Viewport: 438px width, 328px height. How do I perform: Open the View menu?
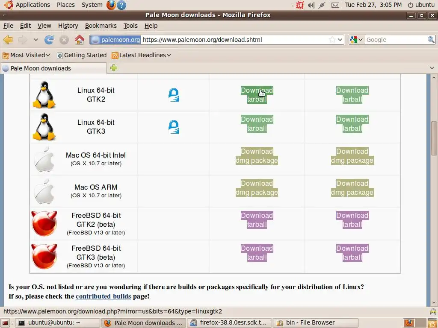coord(44,26)
